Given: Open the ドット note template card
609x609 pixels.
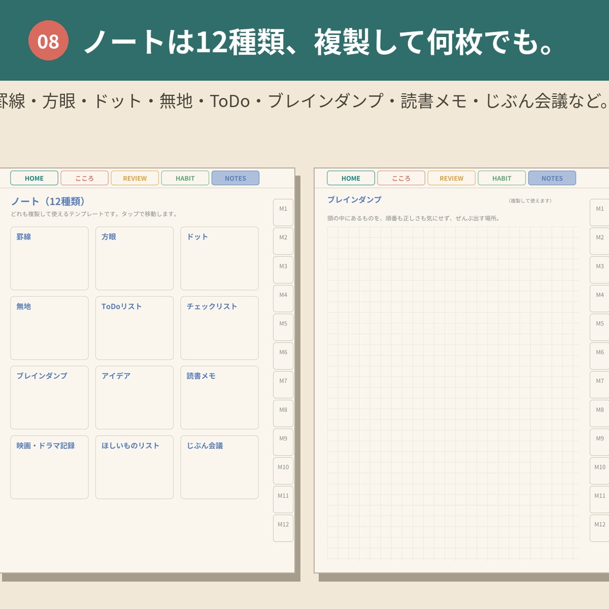Looking at the screenshot, I should point(219,258).
